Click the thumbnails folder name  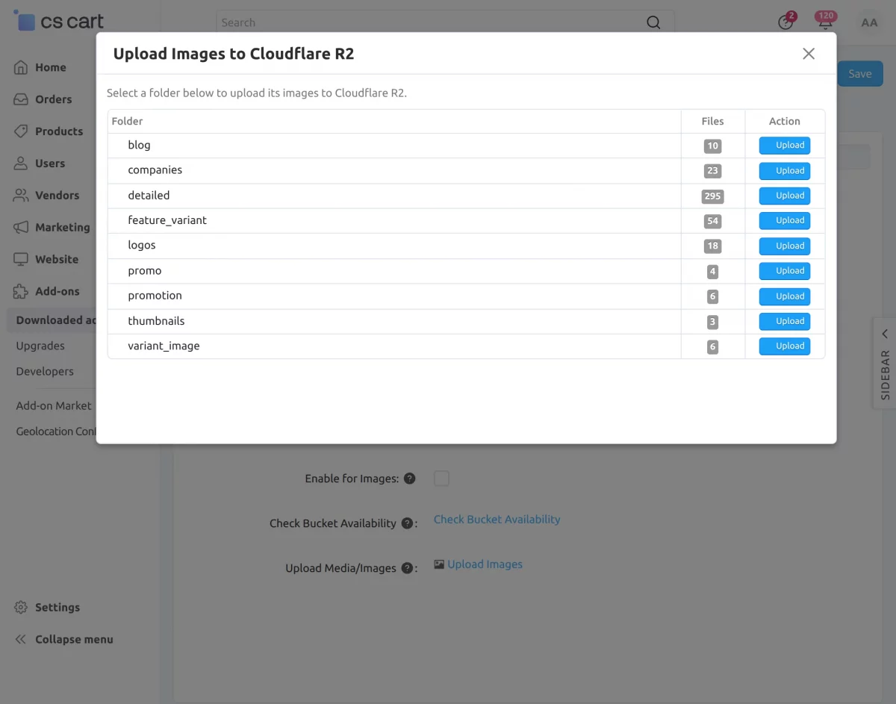click(x=156, y=321)
